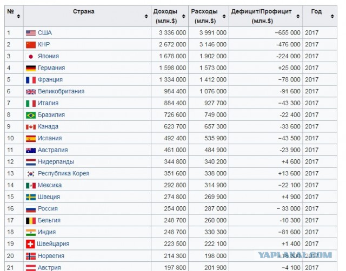Click the Доходы (млн.$) header text
The image size is (346, 271).
click(165, 16)
